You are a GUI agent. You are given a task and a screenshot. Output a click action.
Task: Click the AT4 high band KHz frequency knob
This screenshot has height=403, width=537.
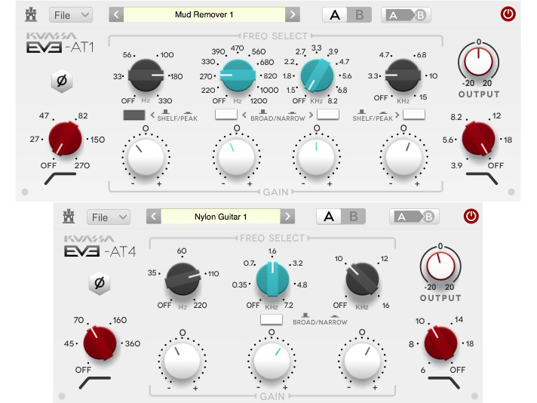point(362,279)
